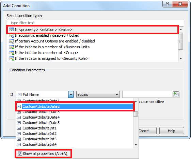Click the condition type list scrollbar thumb
191x159 pixels.
[x=181, y=41]
